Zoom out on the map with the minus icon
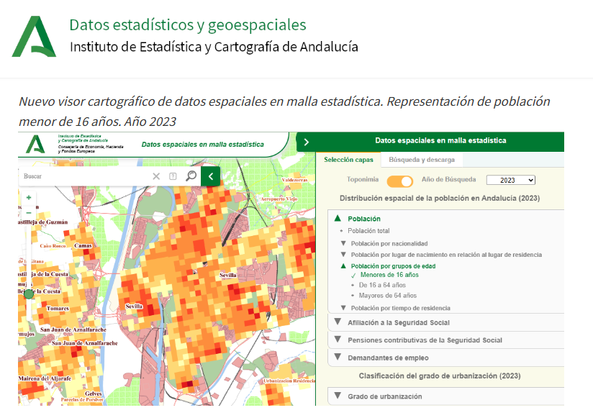 tap(29, 212)
